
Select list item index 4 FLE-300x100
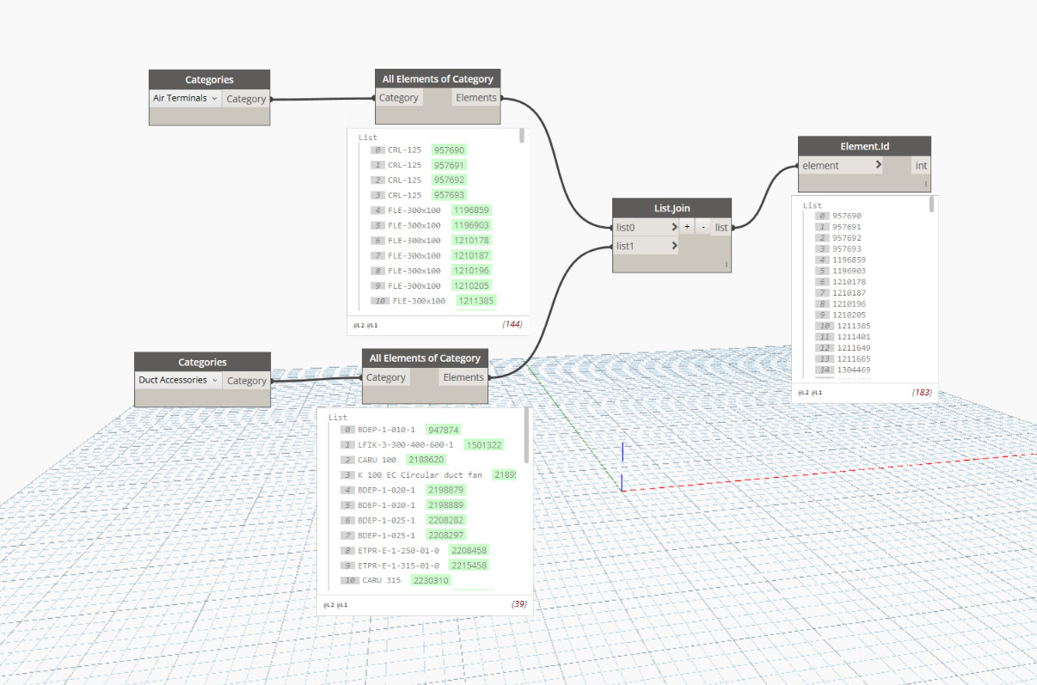point(414,211)
